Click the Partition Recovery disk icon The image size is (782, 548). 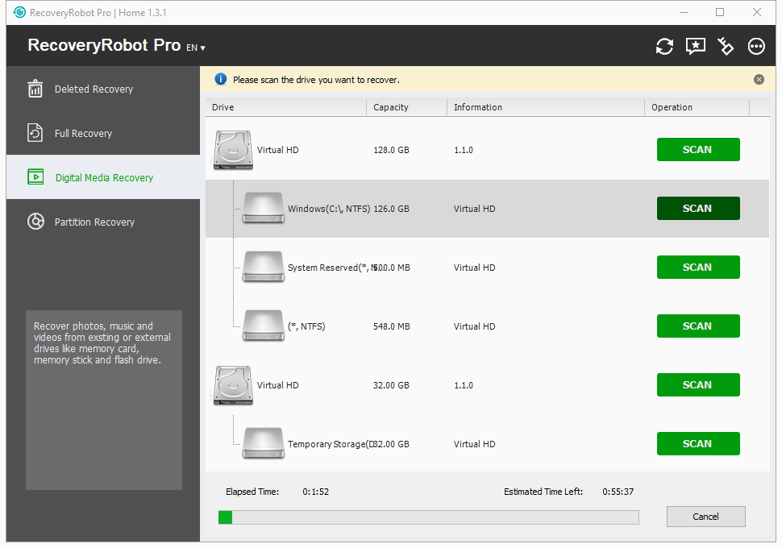[x=35, y=222]
